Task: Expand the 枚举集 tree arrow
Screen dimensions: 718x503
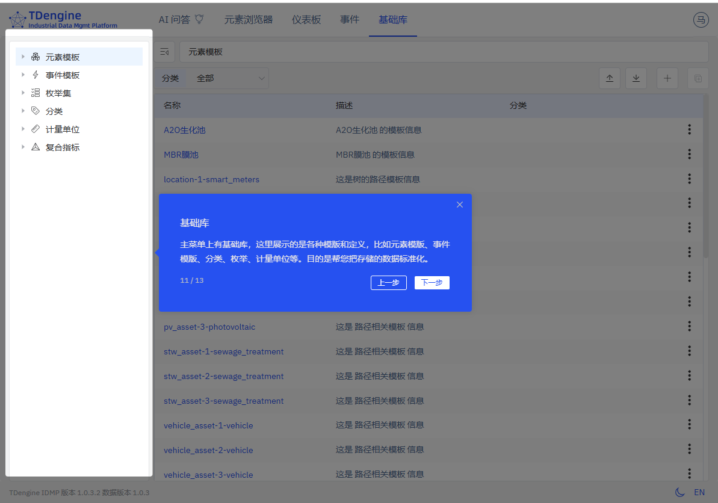Action: [x=23, y=93]
